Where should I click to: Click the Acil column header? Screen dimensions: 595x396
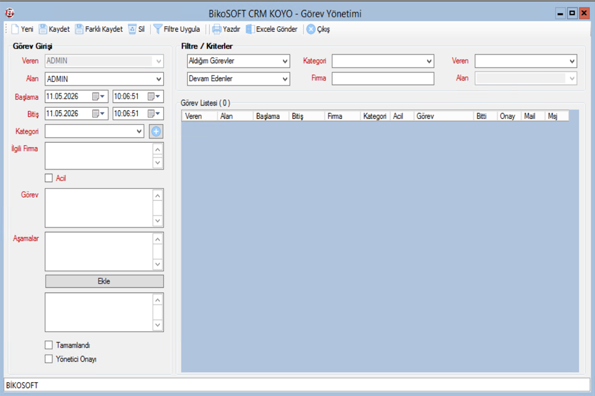(402, 116)
